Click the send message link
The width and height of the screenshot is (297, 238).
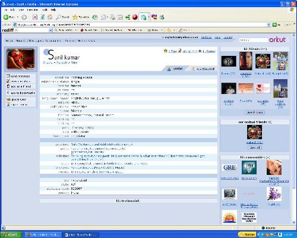[x=20, y=76]
